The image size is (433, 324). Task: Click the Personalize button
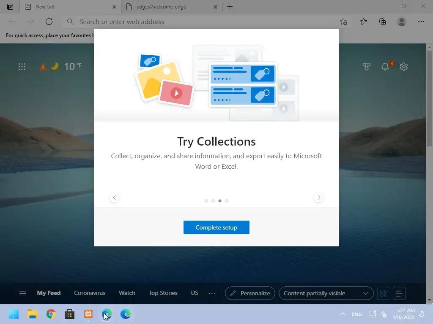[250, 293]
